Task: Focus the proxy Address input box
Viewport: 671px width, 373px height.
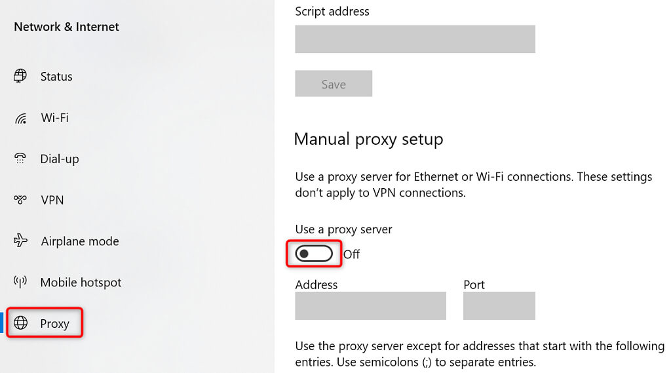Action: click(x=370, y=306)
